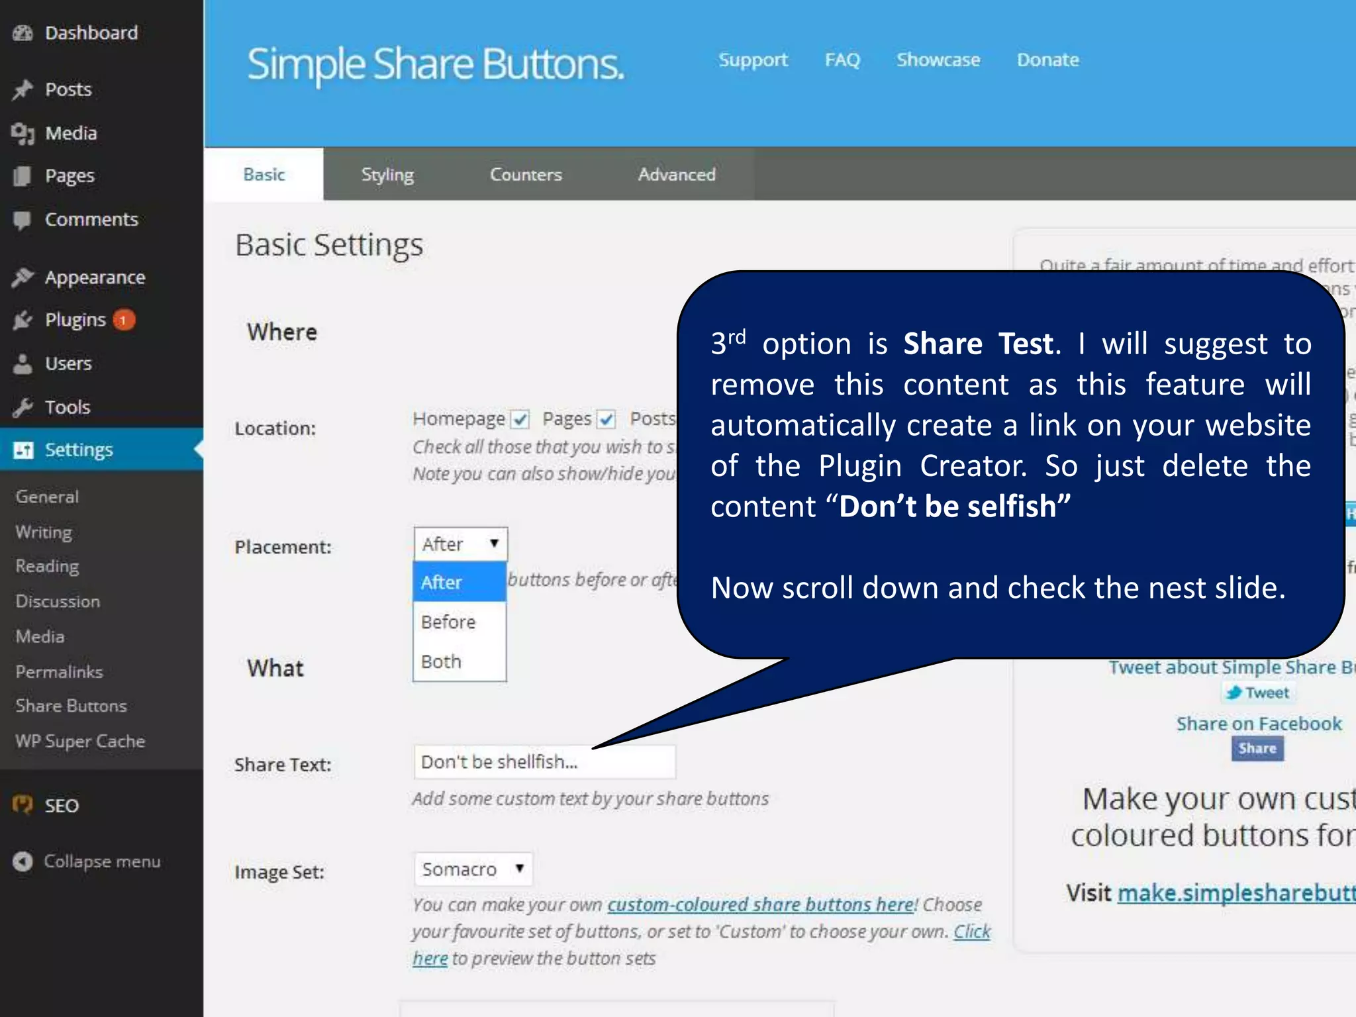The image size is (1356, 1017).
Task: Click the Share on Facebook text
Action: tap(1259, 723)
